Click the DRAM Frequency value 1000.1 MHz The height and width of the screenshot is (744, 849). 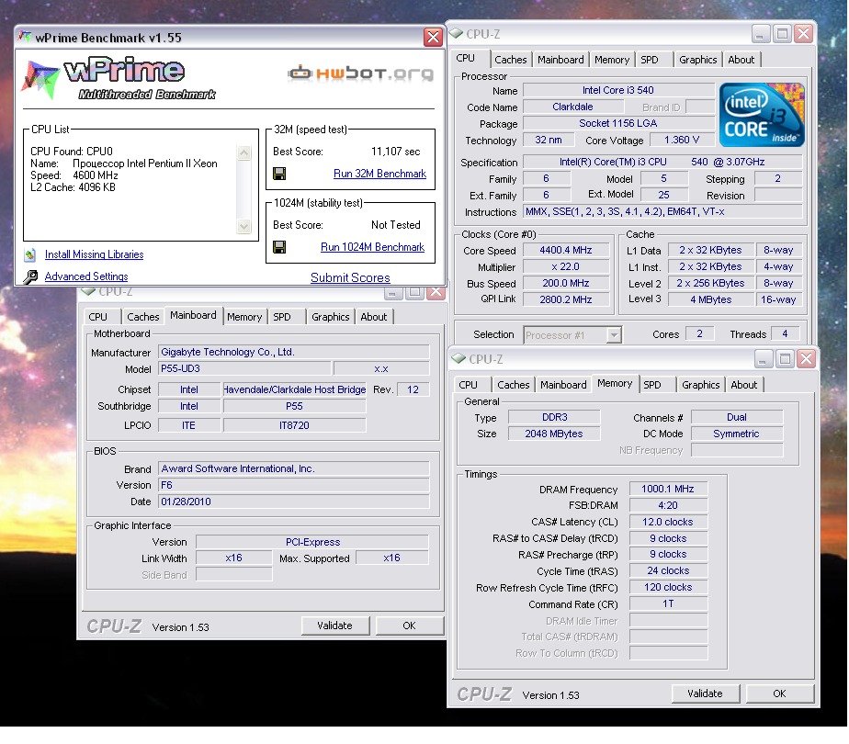[668, 490]
